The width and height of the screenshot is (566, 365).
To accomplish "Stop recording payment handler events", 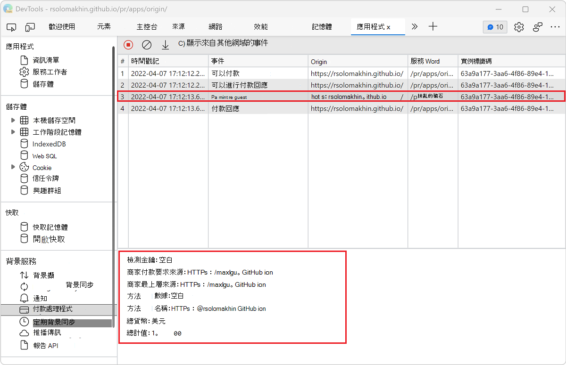I will click(128, 44).
